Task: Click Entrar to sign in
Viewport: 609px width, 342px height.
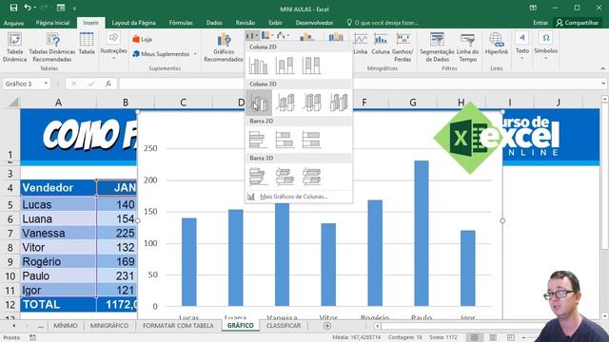Action: 540,23
